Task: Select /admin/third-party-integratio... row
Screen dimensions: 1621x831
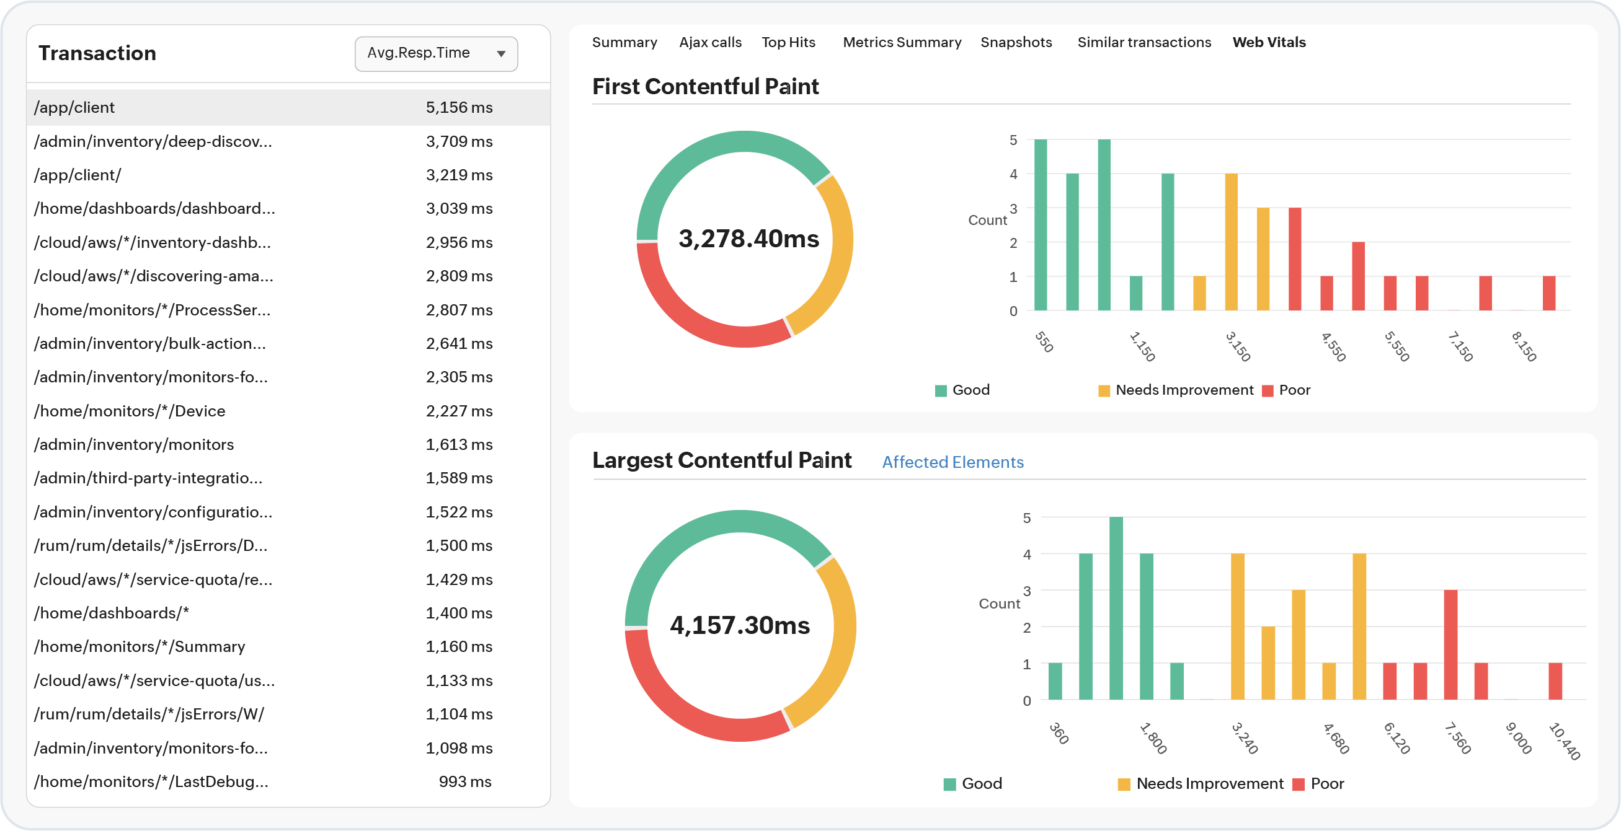Action: click(288, 478)
